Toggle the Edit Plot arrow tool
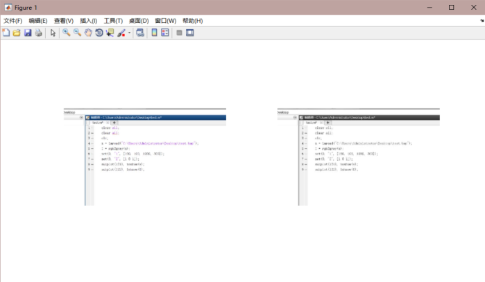 pyautogui.click(x=53, y=33)
